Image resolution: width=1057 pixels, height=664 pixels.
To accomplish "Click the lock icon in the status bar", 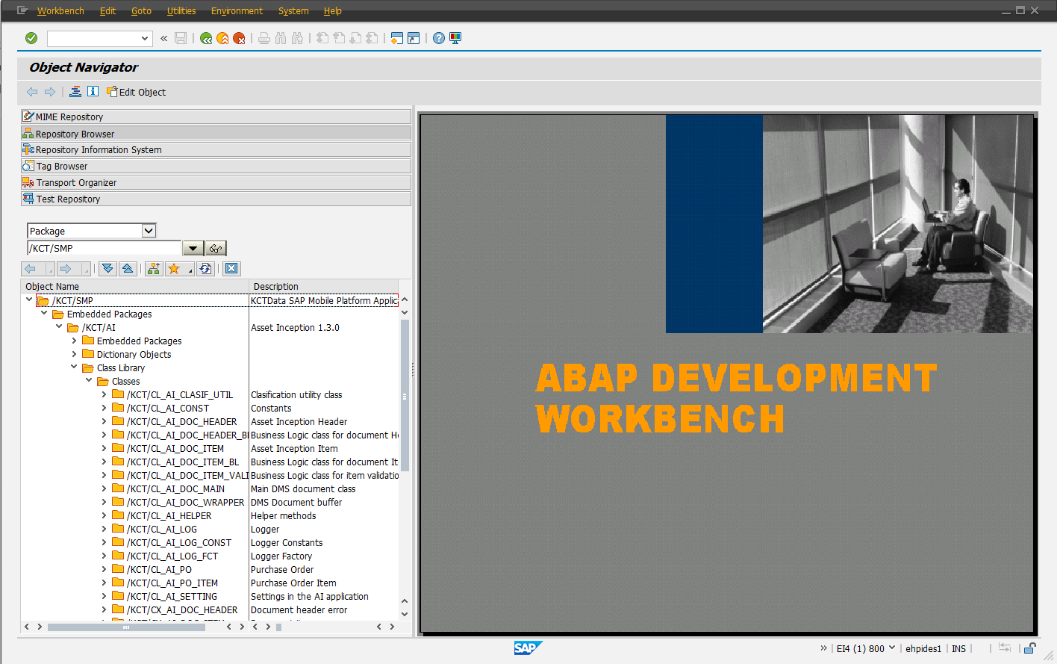I will point(1030,648).
